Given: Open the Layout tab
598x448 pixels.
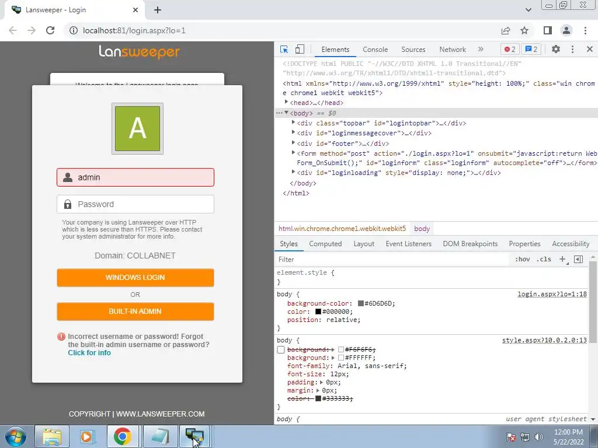Looking at the screenshot, I should pyautogui.click(x=364, y=244).
